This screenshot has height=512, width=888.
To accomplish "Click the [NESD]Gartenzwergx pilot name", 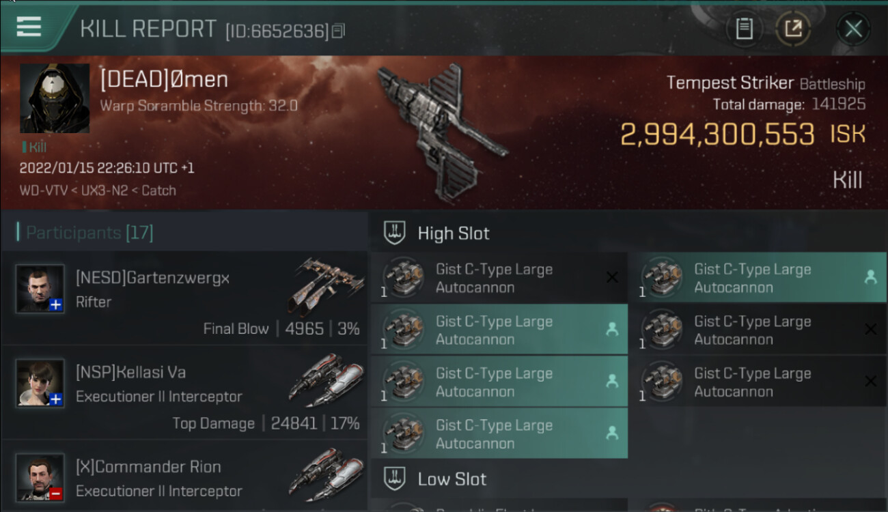I will tap(152, 278).
